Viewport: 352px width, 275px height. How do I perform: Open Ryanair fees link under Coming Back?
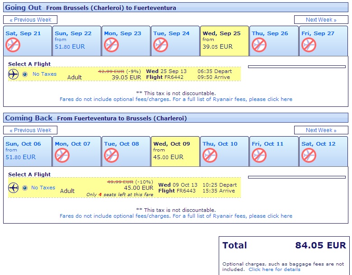[176, 216]
